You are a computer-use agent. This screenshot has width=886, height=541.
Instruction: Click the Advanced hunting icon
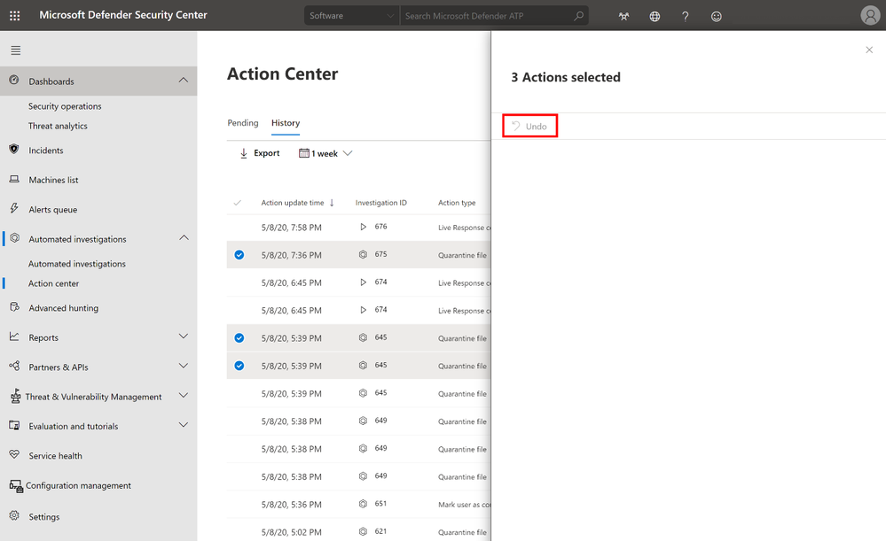coord(15,307)
